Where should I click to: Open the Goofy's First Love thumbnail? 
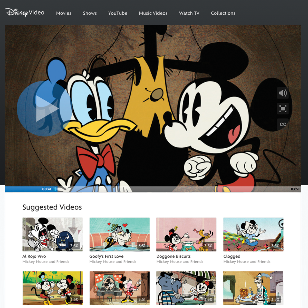click(x=120, y=234)
